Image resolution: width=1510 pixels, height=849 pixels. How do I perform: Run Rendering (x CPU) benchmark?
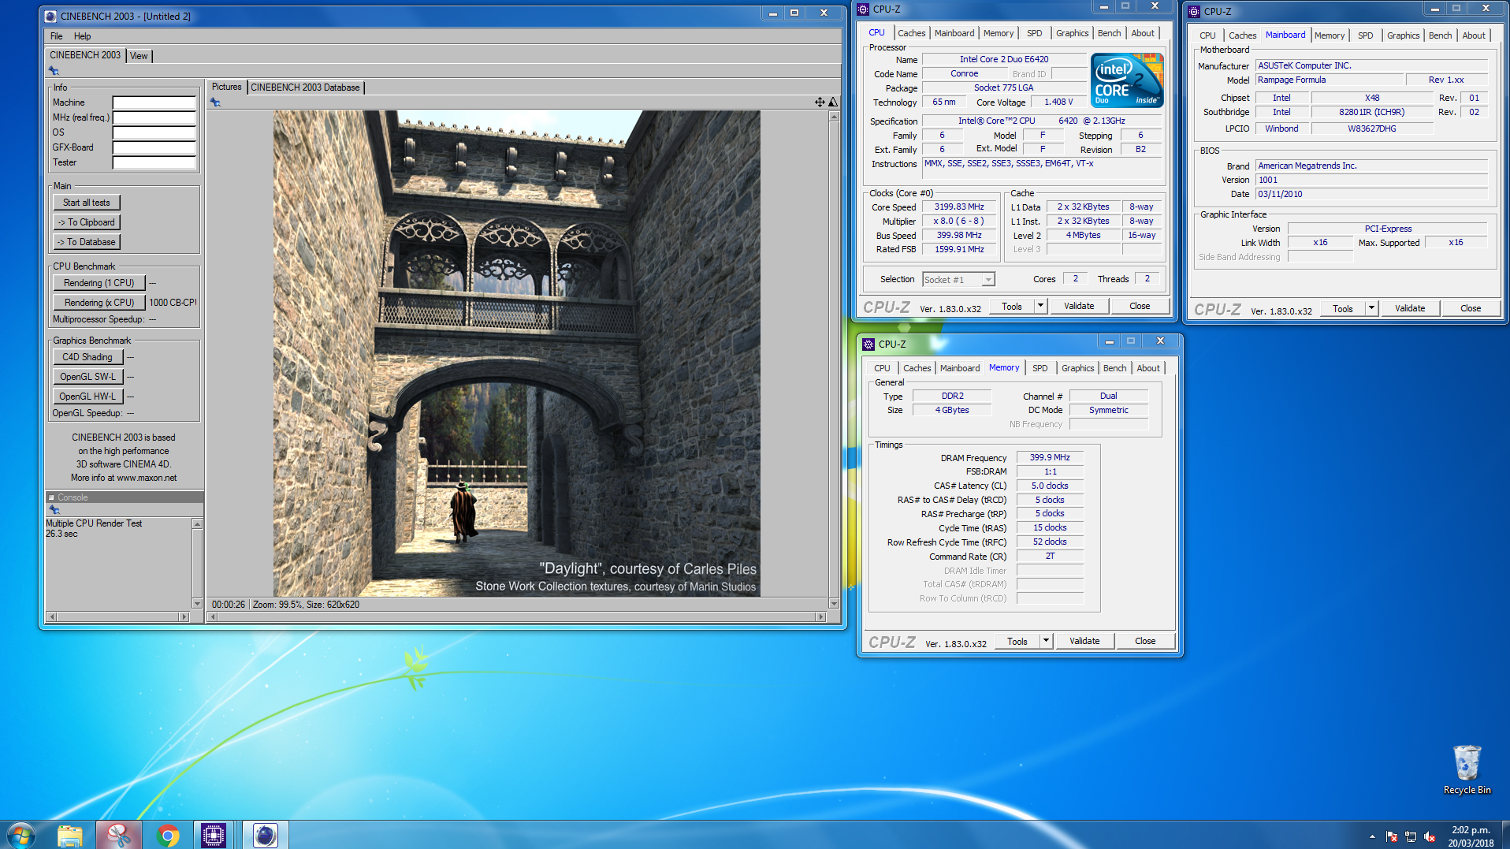tap(99, 303)
